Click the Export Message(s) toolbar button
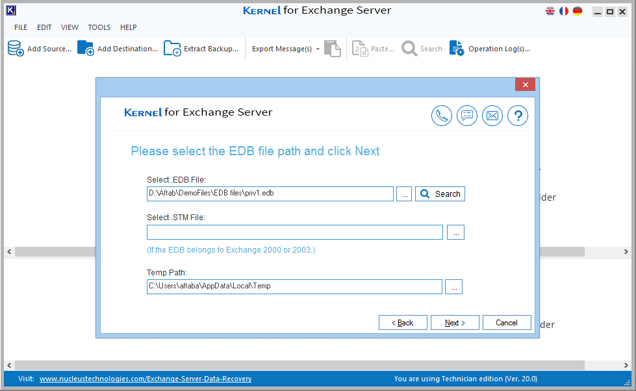This screenshot has height=391, width=636. click(282, 49)
